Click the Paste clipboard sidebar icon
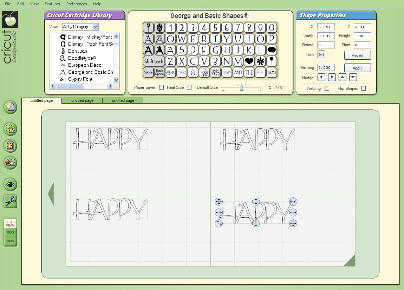 click(x=10, y=146)
